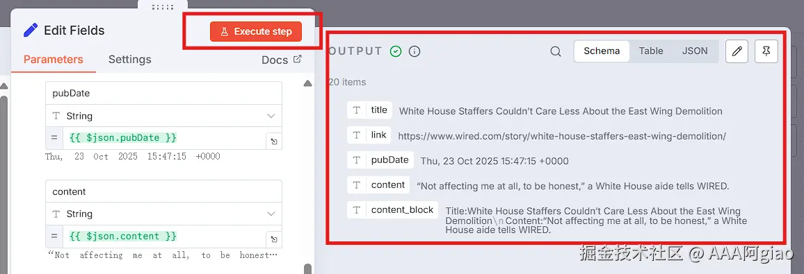Click the T icon in the pubDate String dropdown
Screen dimensions: 804x274
pos(56,116)
